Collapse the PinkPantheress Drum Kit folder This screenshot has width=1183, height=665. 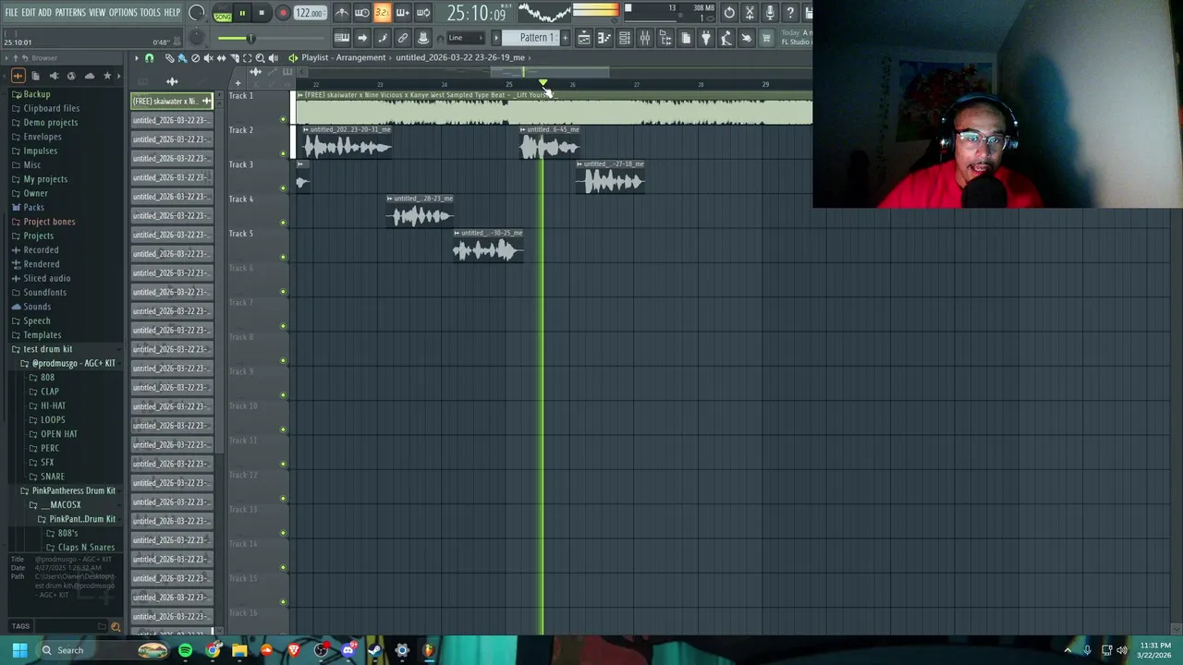click(x=73, y=490)
